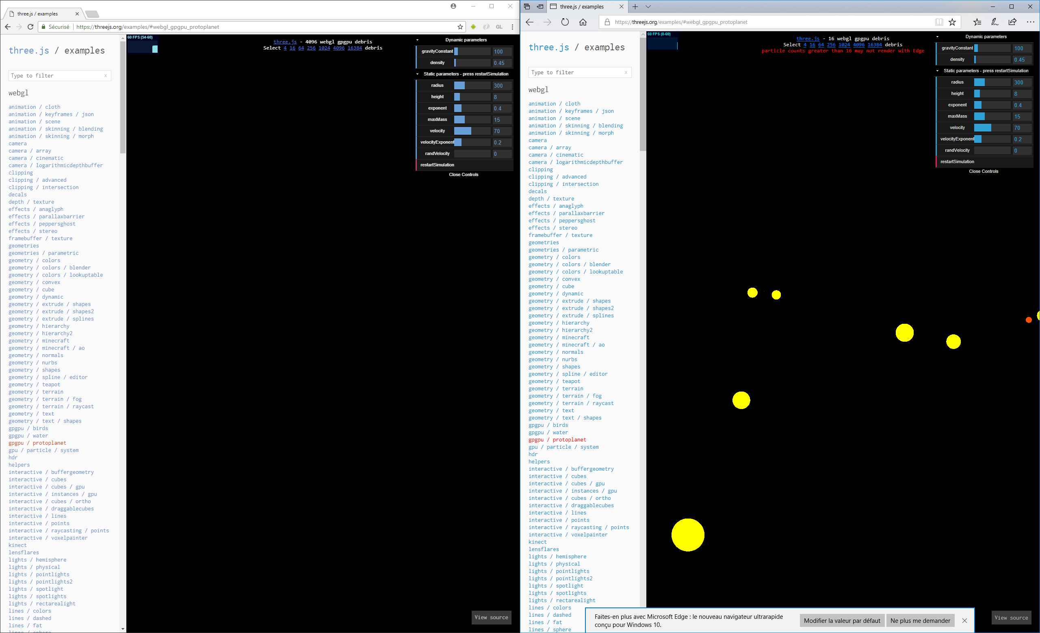Open the Hub (favorites) icon in Edge
The width and height of the screenshot is (1040, 633).
(x=977, y=22)
